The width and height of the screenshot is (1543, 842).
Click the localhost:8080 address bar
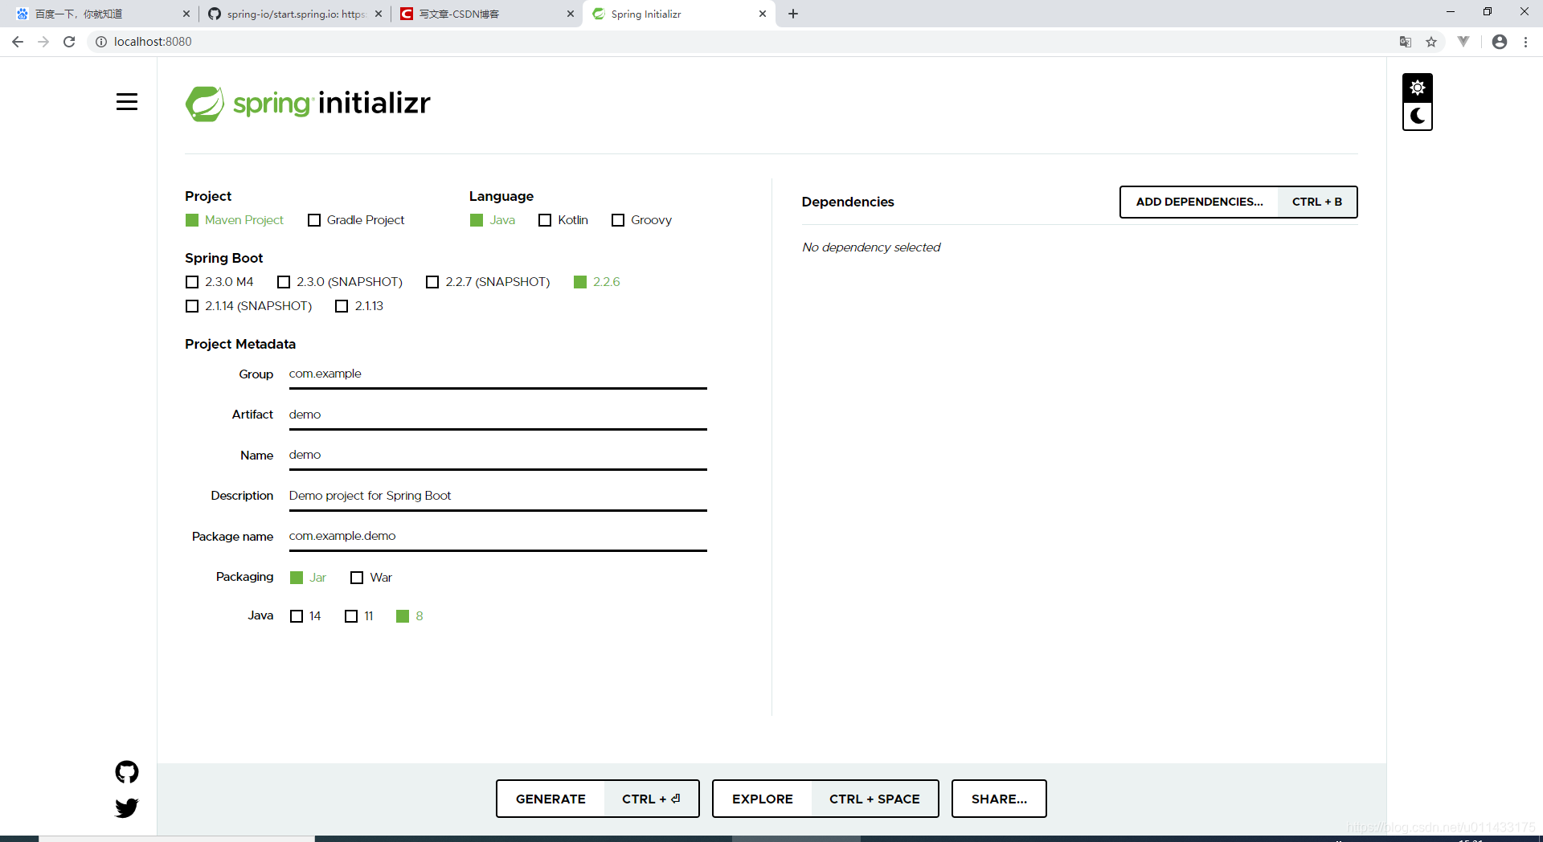pos(739,42)
